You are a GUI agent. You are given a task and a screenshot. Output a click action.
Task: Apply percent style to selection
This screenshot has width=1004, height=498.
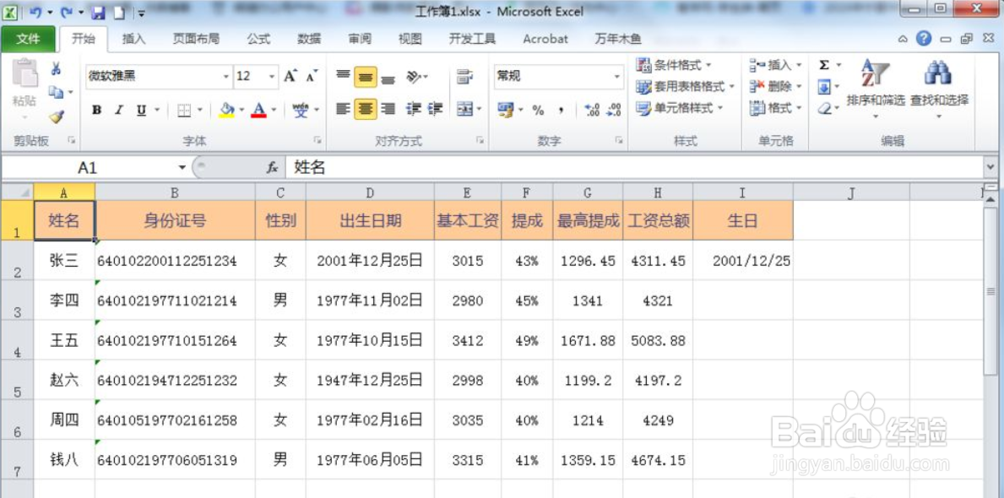[538, 110]
